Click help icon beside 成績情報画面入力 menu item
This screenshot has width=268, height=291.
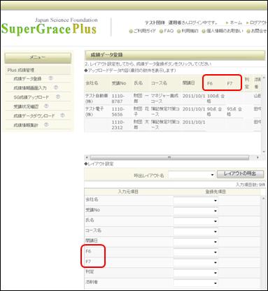click(56, 87)
